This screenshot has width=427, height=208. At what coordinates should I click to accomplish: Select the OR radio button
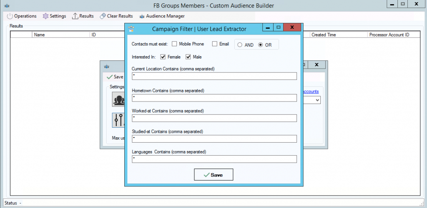tap(260, 45)
